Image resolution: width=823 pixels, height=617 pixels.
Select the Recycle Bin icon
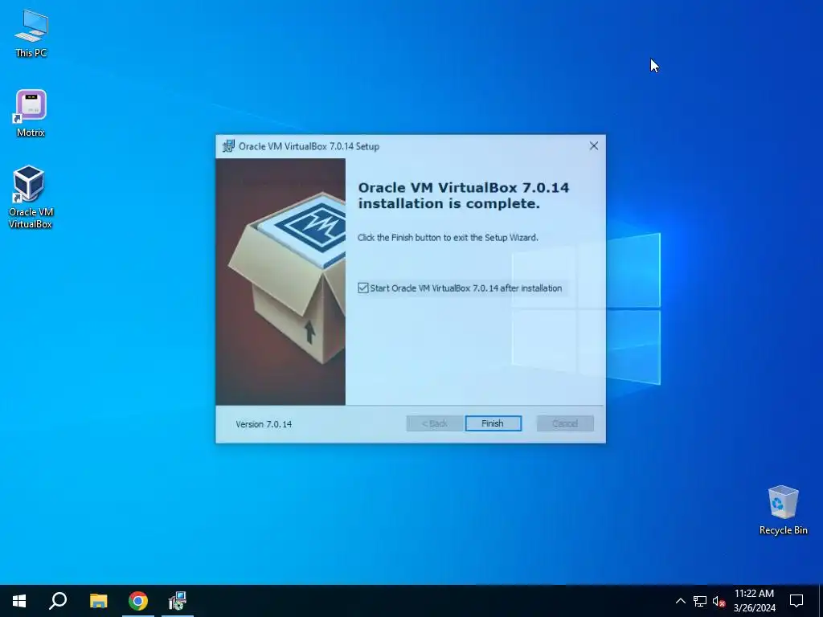click(x=783, y=510)
